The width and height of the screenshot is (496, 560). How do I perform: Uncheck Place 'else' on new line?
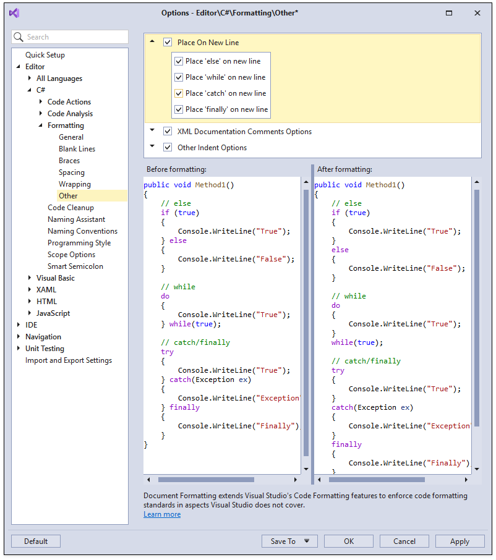pyautogui.click(x=179, y=61)
